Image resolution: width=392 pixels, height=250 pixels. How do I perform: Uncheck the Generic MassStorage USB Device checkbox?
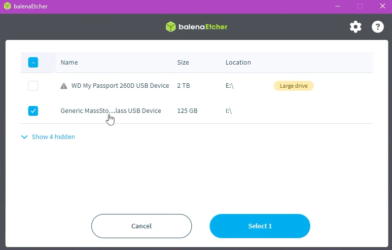[x=33, y=111]
